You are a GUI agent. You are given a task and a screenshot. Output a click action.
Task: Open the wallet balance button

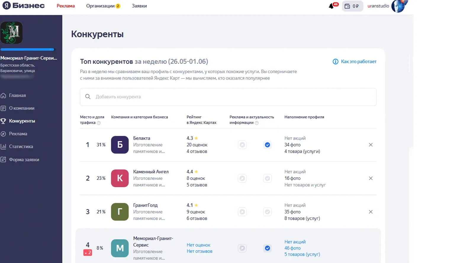pos(352,6)
